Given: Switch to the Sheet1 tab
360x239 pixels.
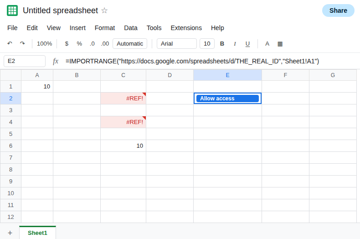Looking at the screenshot, I should click(37, 233).
